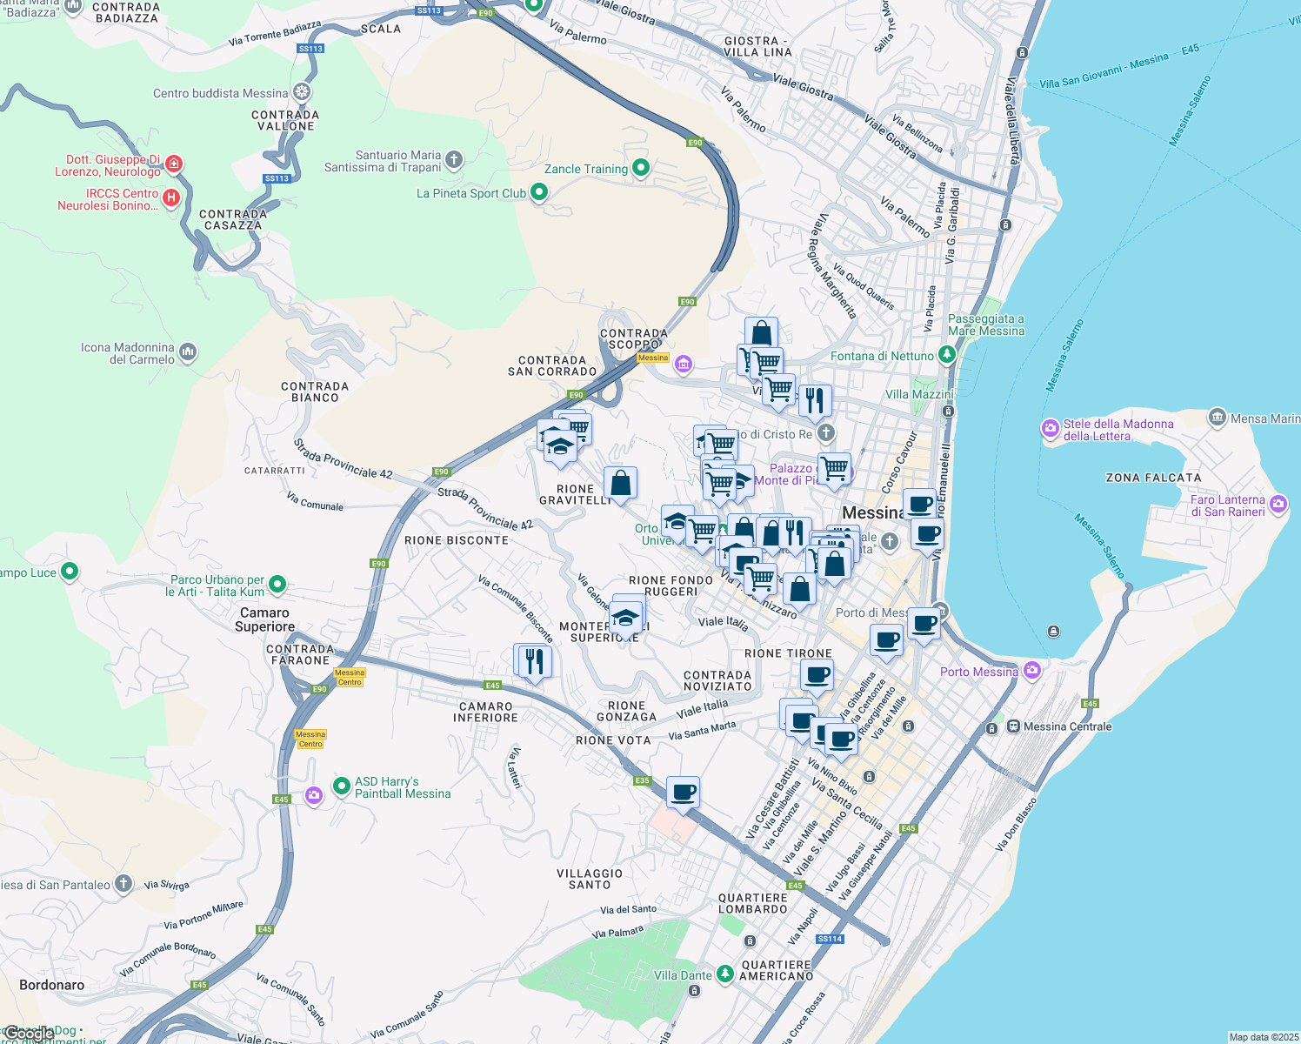
Task: Click the Santuario Maria Santissima di Trapani church icon
Action: point(454,159)
